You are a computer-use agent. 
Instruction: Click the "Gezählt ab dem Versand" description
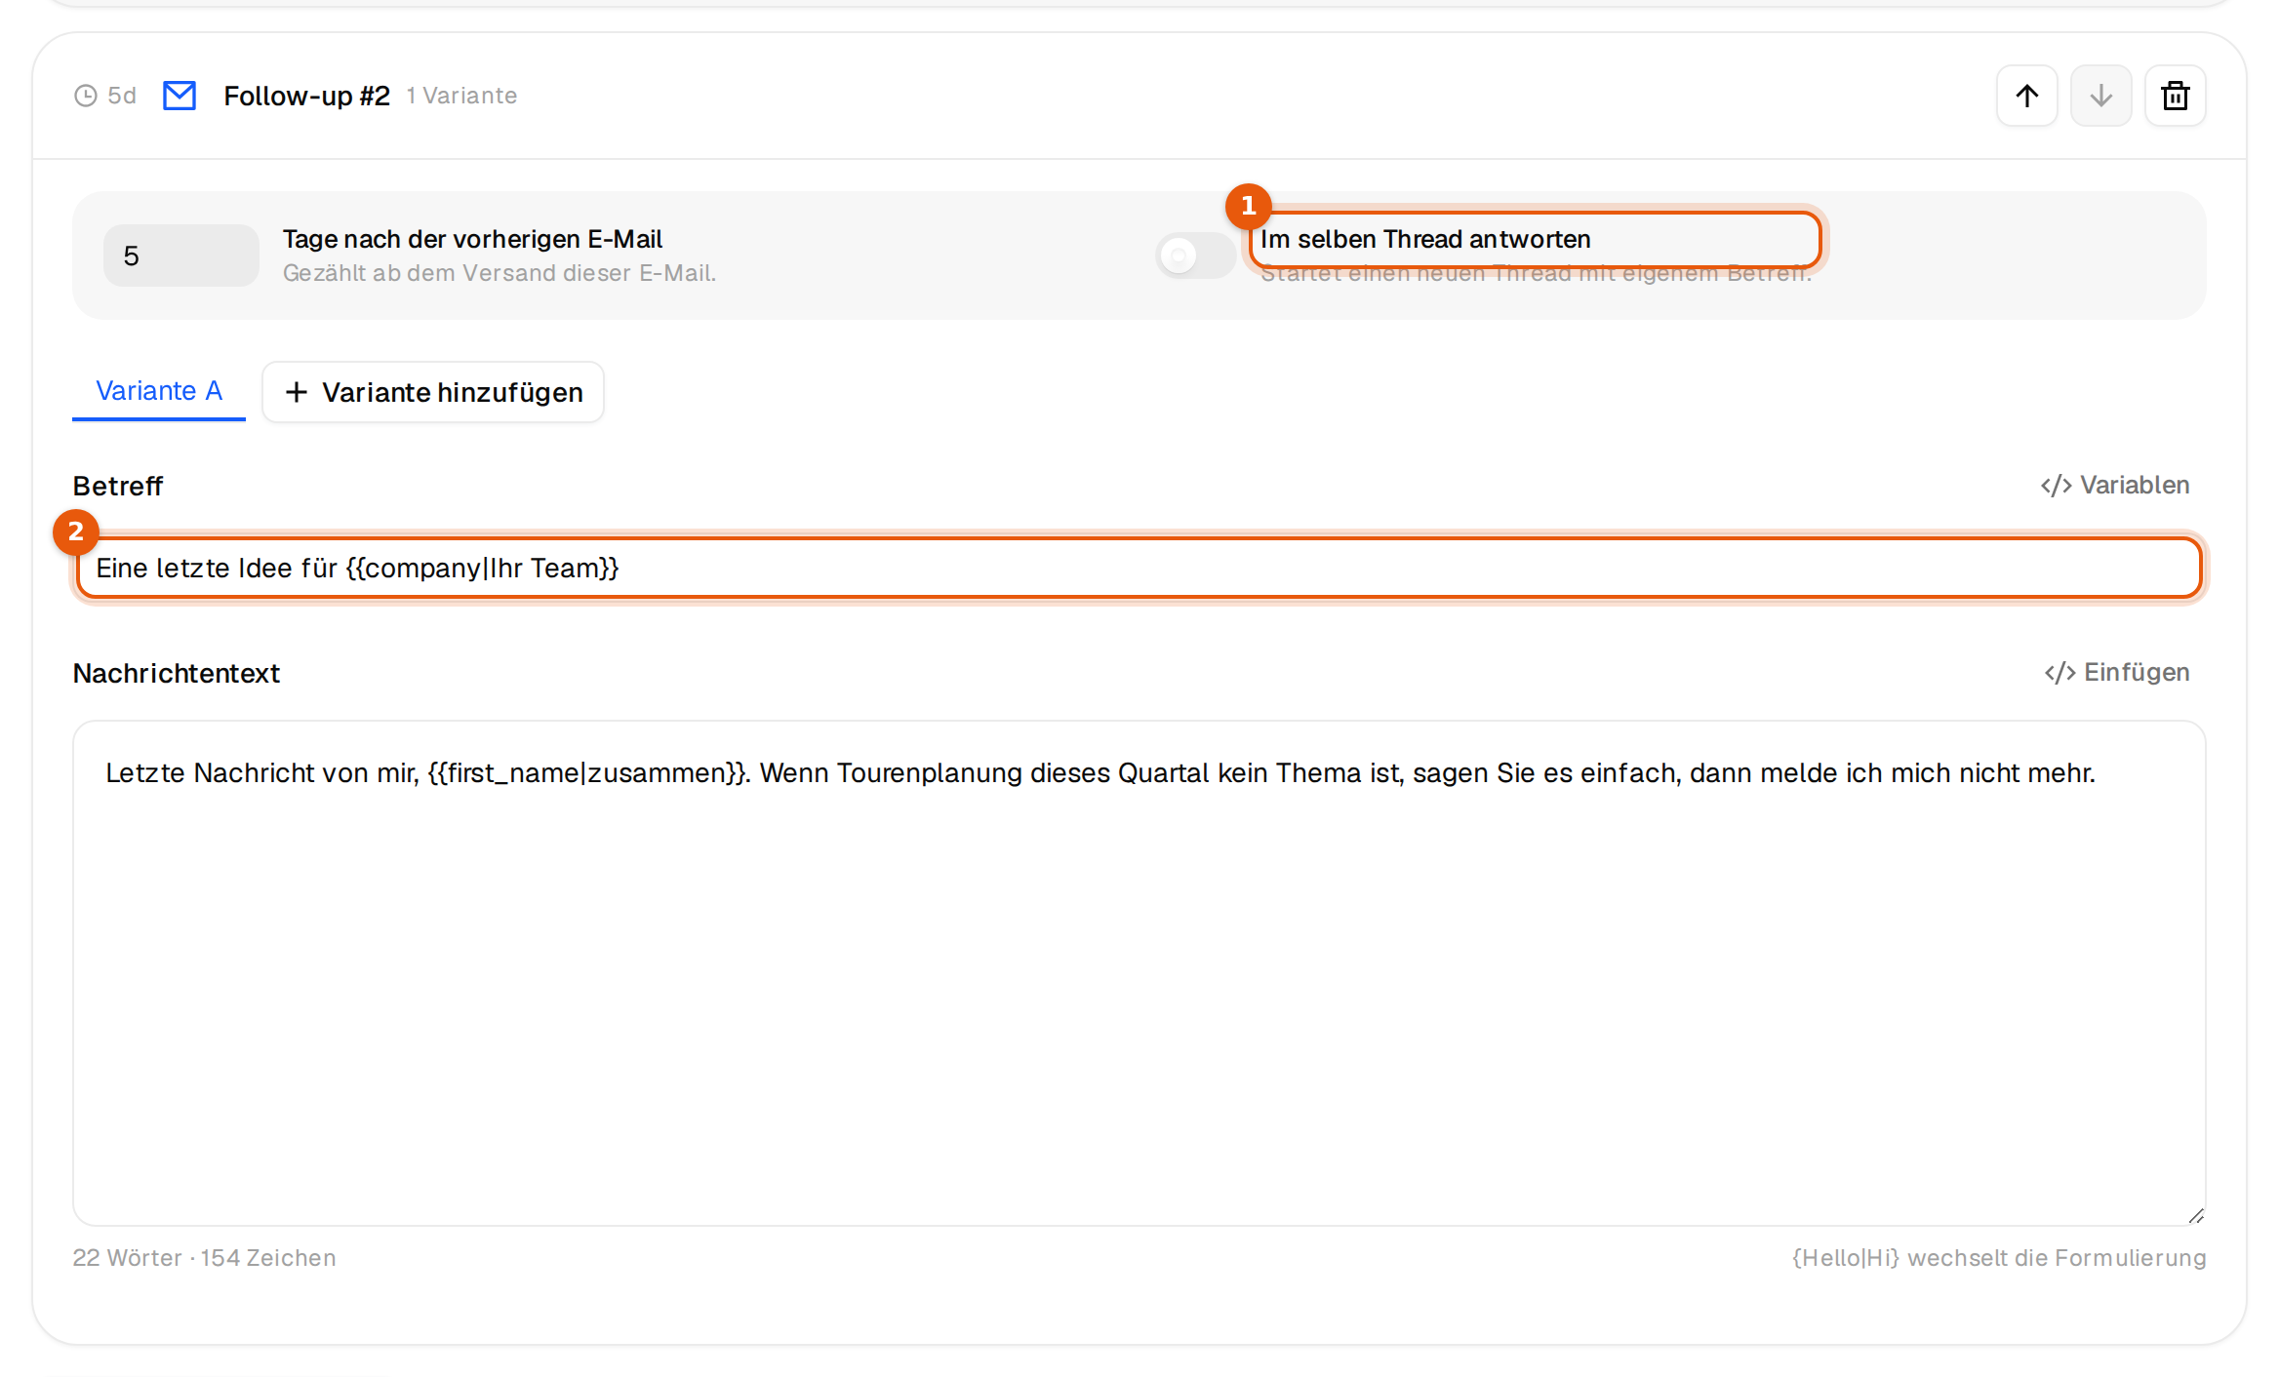pos(500,273)
